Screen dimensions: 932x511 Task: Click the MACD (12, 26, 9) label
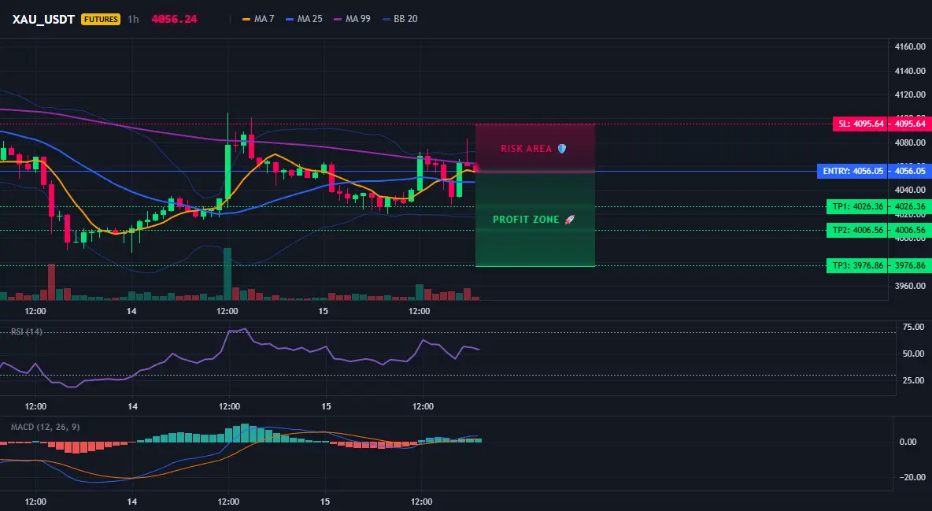pos(45,427)
